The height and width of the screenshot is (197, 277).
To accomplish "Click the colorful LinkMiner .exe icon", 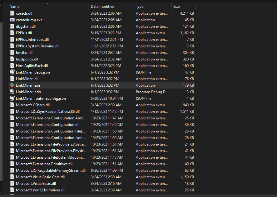I will [12, 85].
